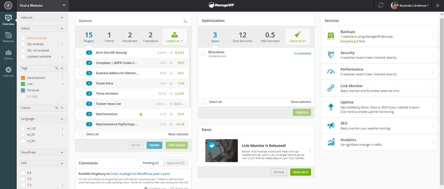This screenshot has height=189, width=444.
Task: Click the Clients wrench settings icon
Action: click(x=57, y=108)
